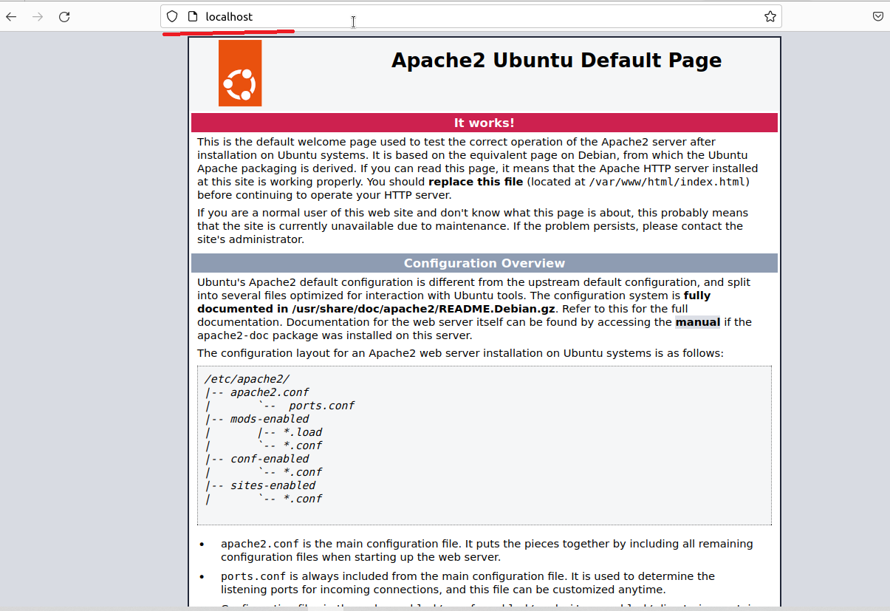The width and height of the screenshot is (890, 611).
Task: Bookmark this page with the star
Action: click(770, 16)
